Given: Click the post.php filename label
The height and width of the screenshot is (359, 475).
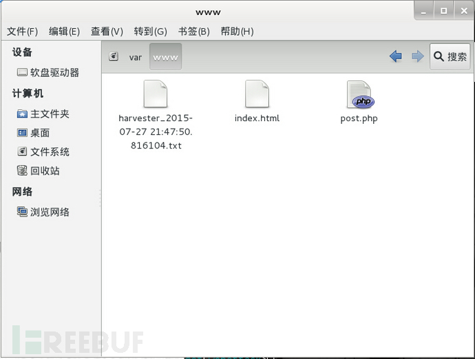Looking at the screenshot, I should point(359,118).
